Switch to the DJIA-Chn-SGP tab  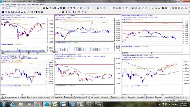[12, 97]
